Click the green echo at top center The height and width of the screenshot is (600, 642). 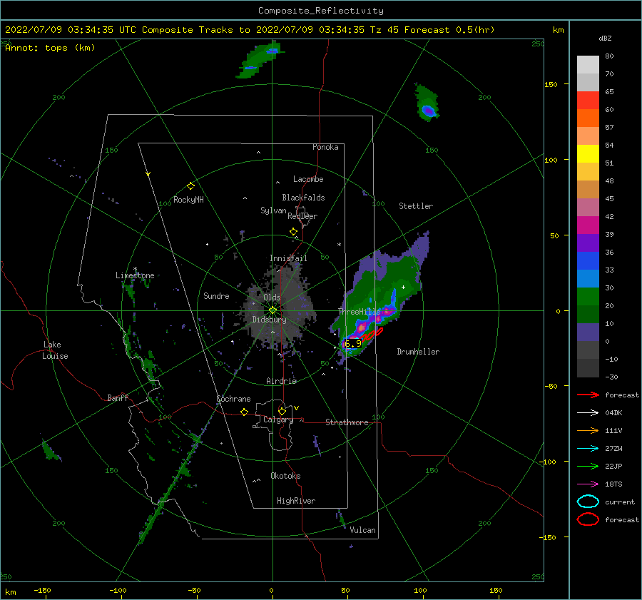click(259, 60)
